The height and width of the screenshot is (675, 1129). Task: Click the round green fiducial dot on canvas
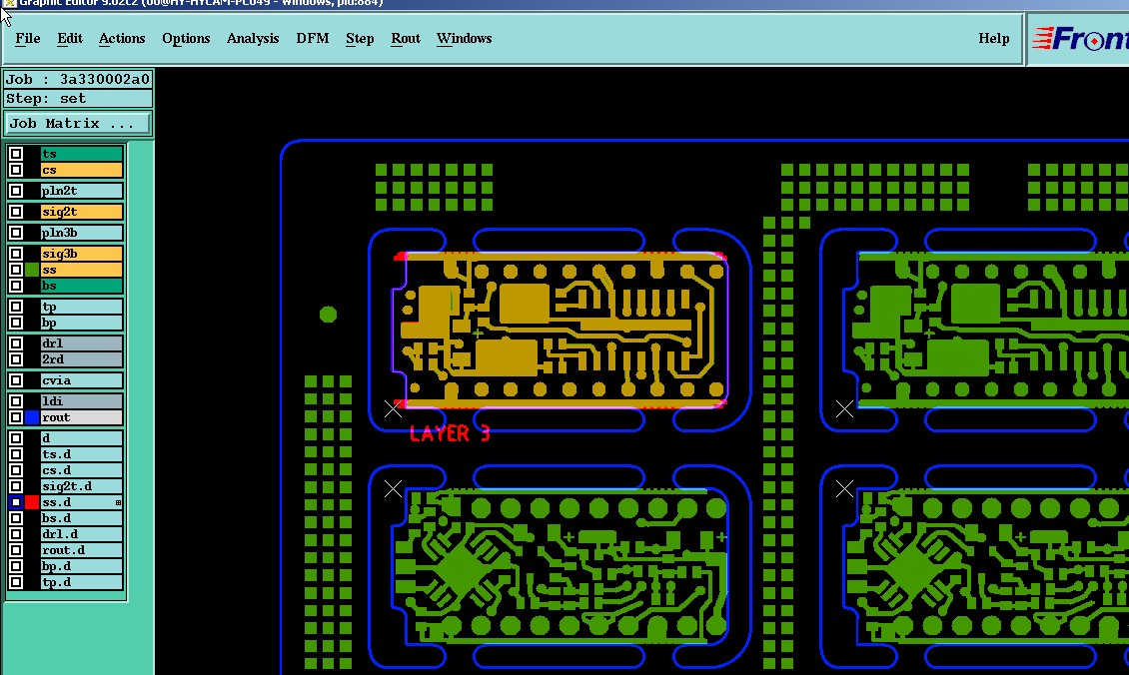pos(328,315)
